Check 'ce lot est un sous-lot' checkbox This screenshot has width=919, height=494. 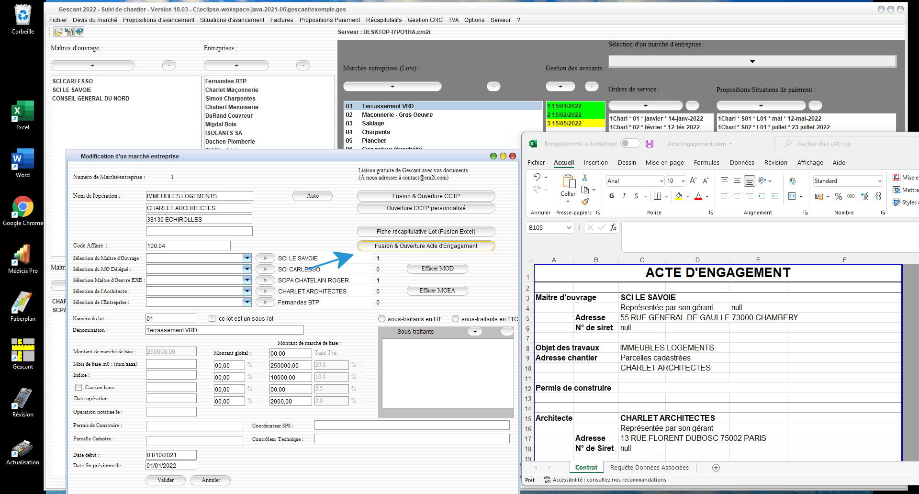coord(212,318)
